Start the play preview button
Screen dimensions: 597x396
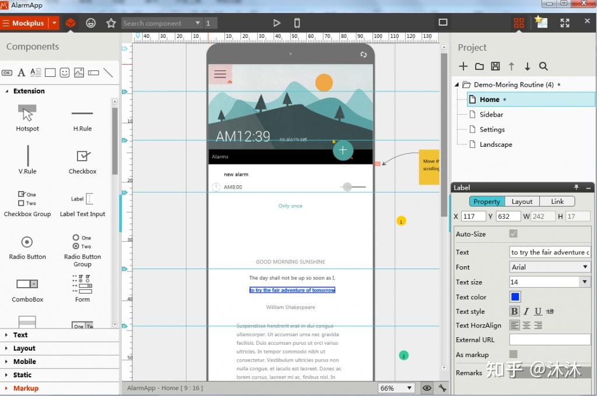tap(277, 23)
